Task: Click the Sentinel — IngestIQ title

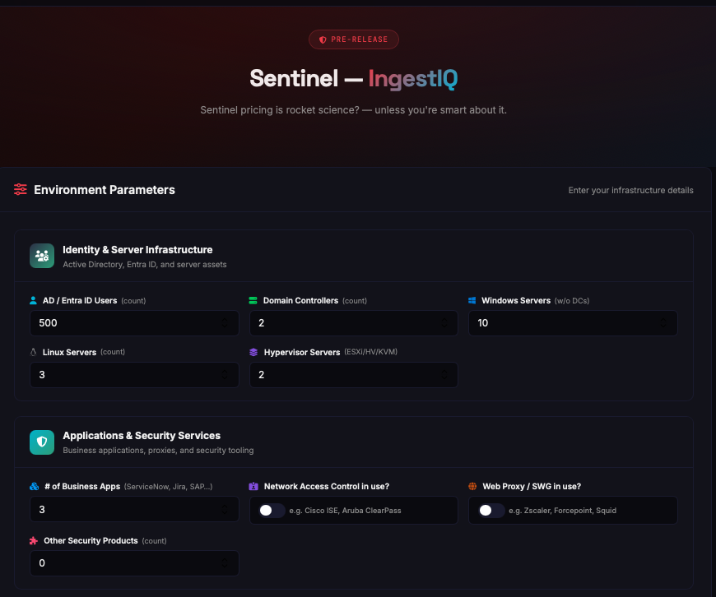Action: point(354,79)
